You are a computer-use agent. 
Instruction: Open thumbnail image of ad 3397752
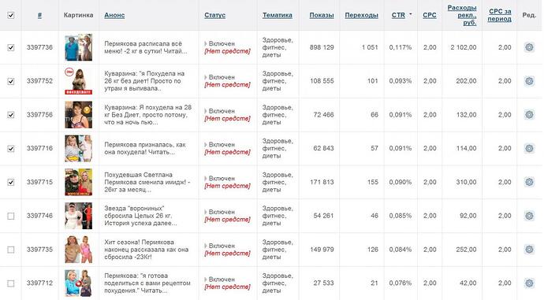pyautogui.click(x=78, y=81)
